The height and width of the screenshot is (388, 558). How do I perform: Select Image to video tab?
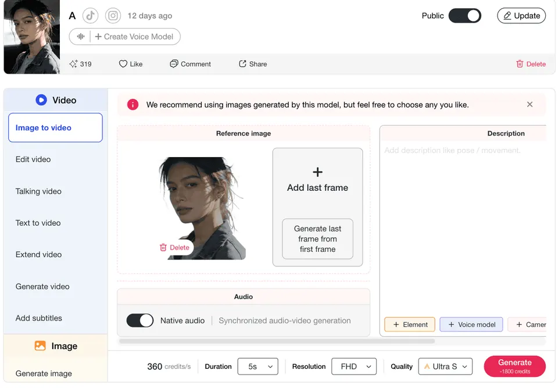(56, 127)
